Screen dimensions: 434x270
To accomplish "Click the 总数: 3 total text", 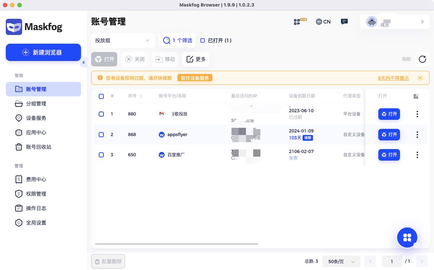I will point(311,261).
